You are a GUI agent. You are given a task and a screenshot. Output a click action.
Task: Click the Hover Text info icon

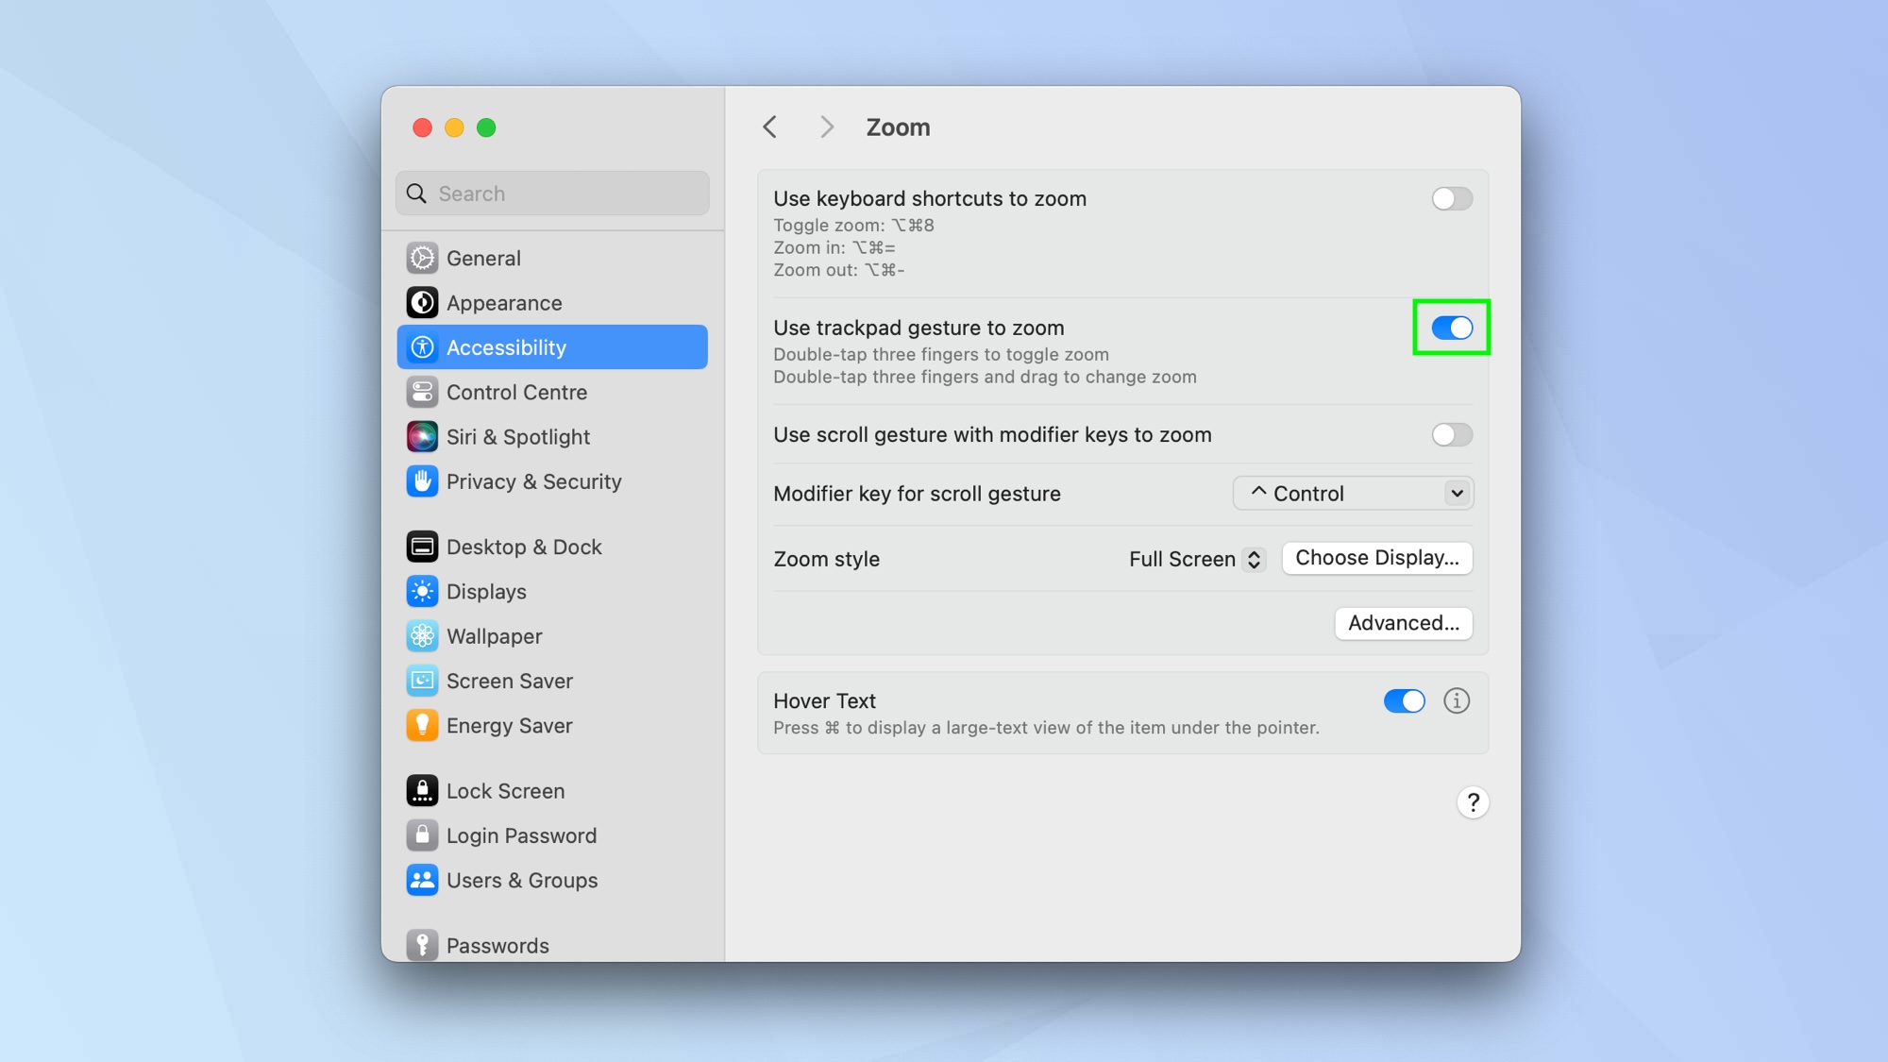(x=1457, y=700)
